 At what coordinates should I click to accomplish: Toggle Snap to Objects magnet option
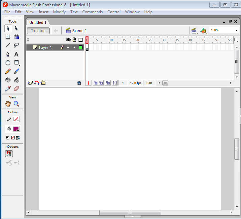click(x=9, y=154)
